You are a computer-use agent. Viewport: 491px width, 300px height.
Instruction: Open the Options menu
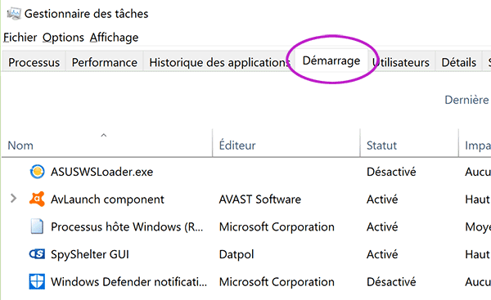pyautogui.click(x=63, y=38)
